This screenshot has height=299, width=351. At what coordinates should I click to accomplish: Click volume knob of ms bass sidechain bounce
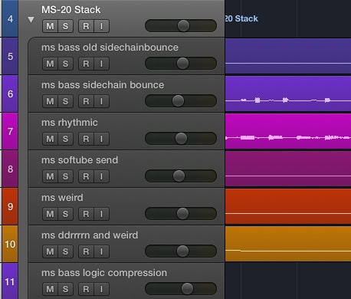pos(178,101)
